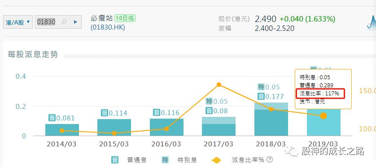The image size is (376, 167).
Task: Click the 10日低 badge
Action: pyautogui.click(x=125, y=18)
